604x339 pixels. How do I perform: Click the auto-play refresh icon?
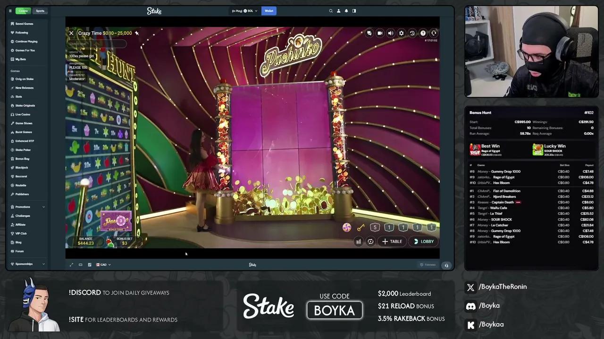[x=370, y=242]
